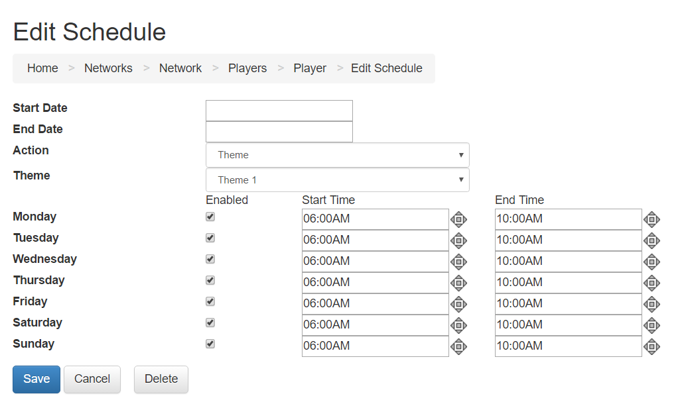
Task: Expand the Theme 1 dropdown
Action: pos(338,179)
